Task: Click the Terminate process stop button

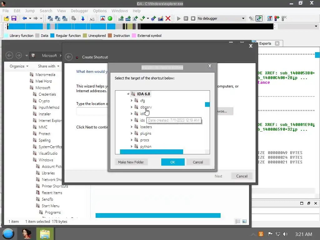Action: (193, 18)
